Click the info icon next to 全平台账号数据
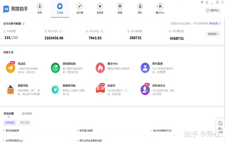The width and height of the screenshot is (225, 143). point(24,24)
